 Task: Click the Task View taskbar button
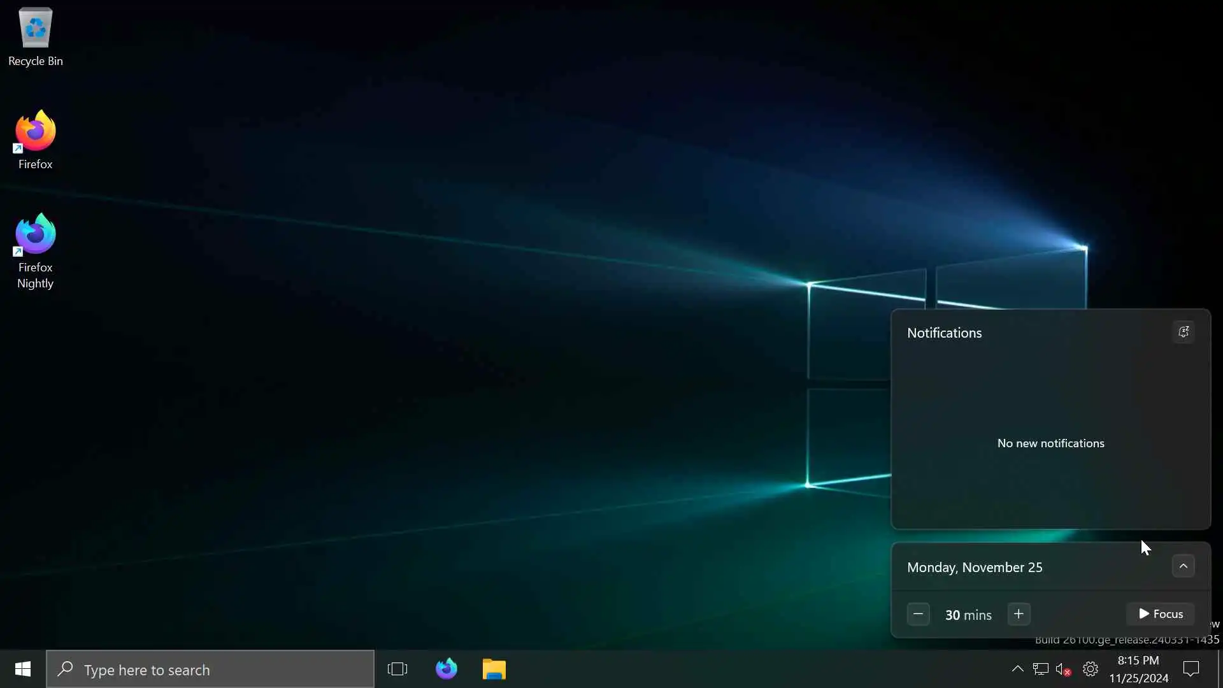click(397, 669)
